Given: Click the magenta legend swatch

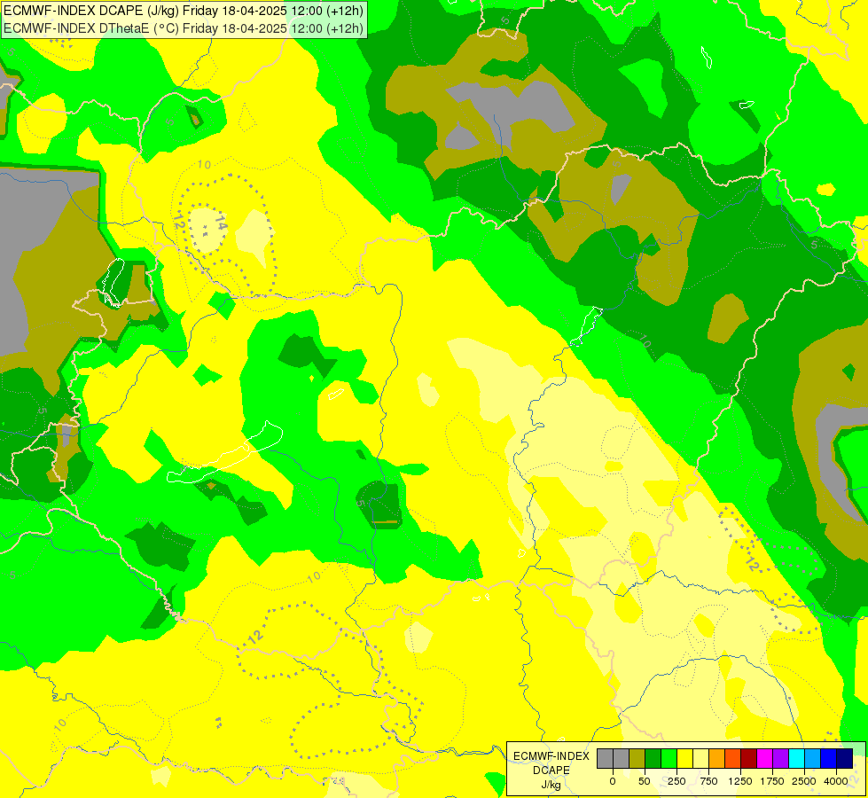Looking at the screenshot, I should (x=764, y=758).
